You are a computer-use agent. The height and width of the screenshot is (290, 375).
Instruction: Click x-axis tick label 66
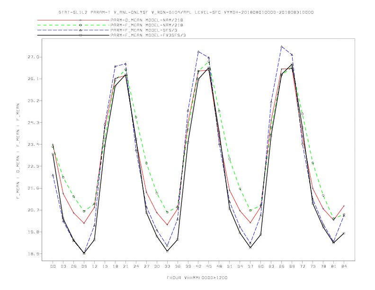click(x=282, y=266)
